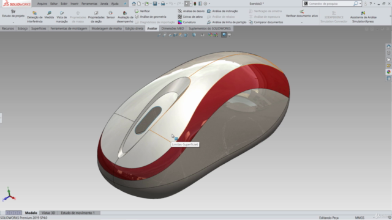Open the Sensor tool

pos(110,15)
